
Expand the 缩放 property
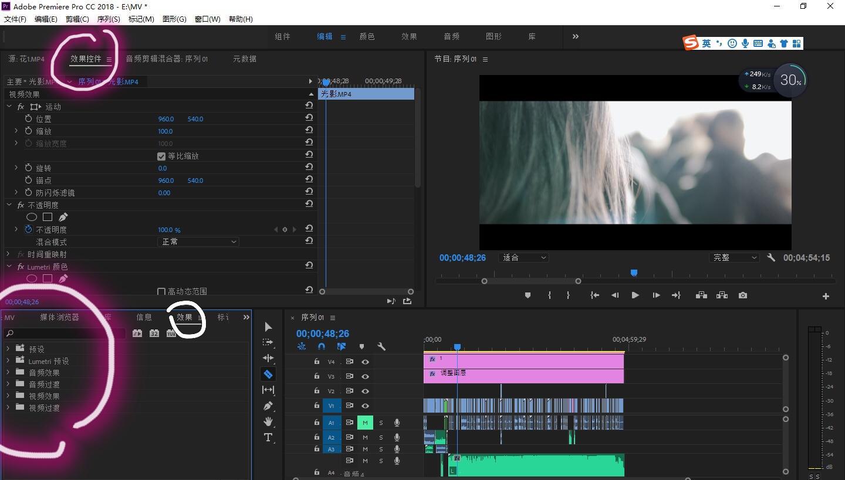click(16, 131)
